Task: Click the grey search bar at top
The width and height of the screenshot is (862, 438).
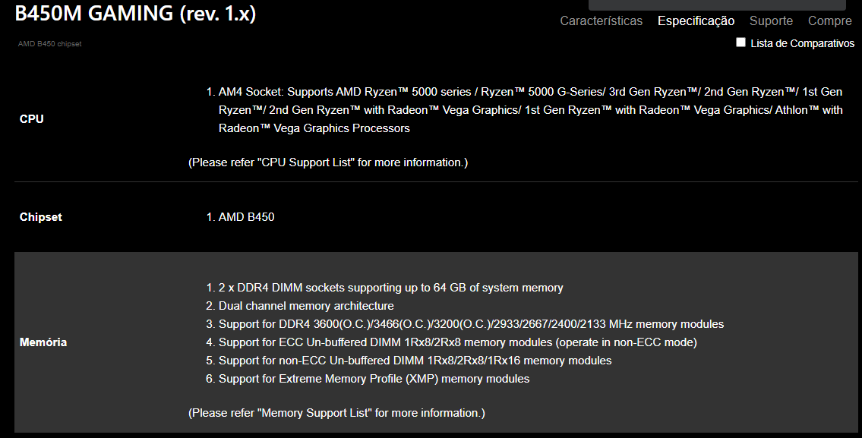Action: (717, 5)
